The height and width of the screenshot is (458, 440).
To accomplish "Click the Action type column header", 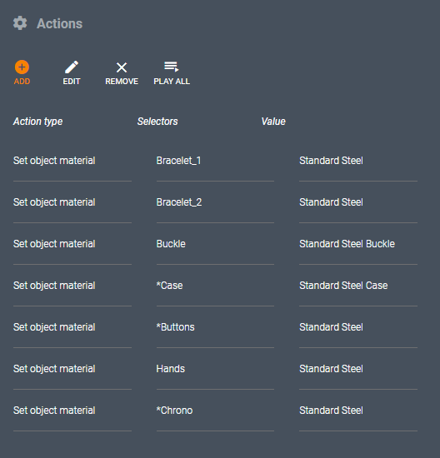I will (x=37, y=122).
